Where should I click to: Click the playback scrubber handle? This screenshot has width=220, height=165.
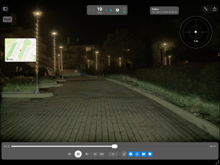(x=115, y=146)
